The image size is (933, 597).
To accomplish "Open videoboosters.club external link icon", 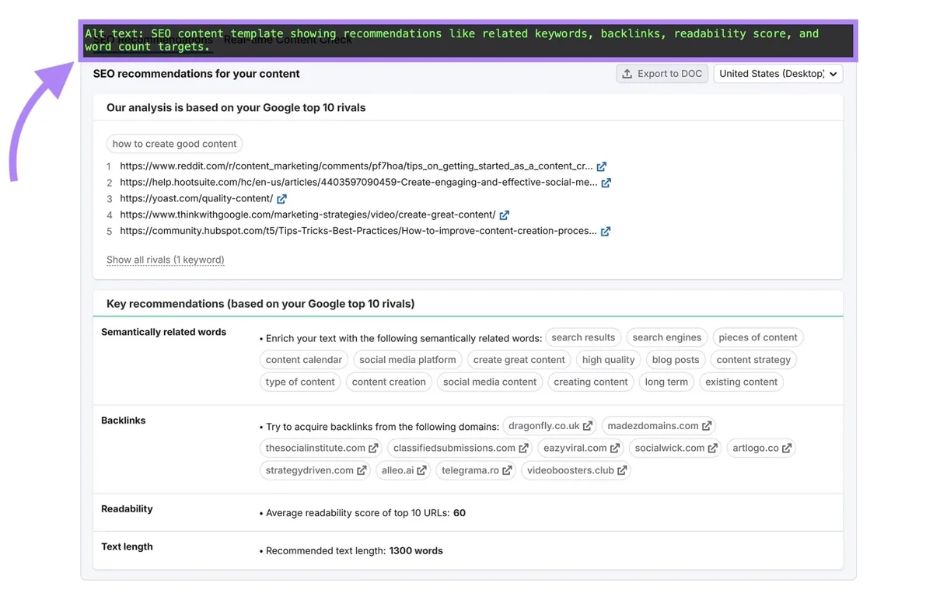I will coord(622,470).
